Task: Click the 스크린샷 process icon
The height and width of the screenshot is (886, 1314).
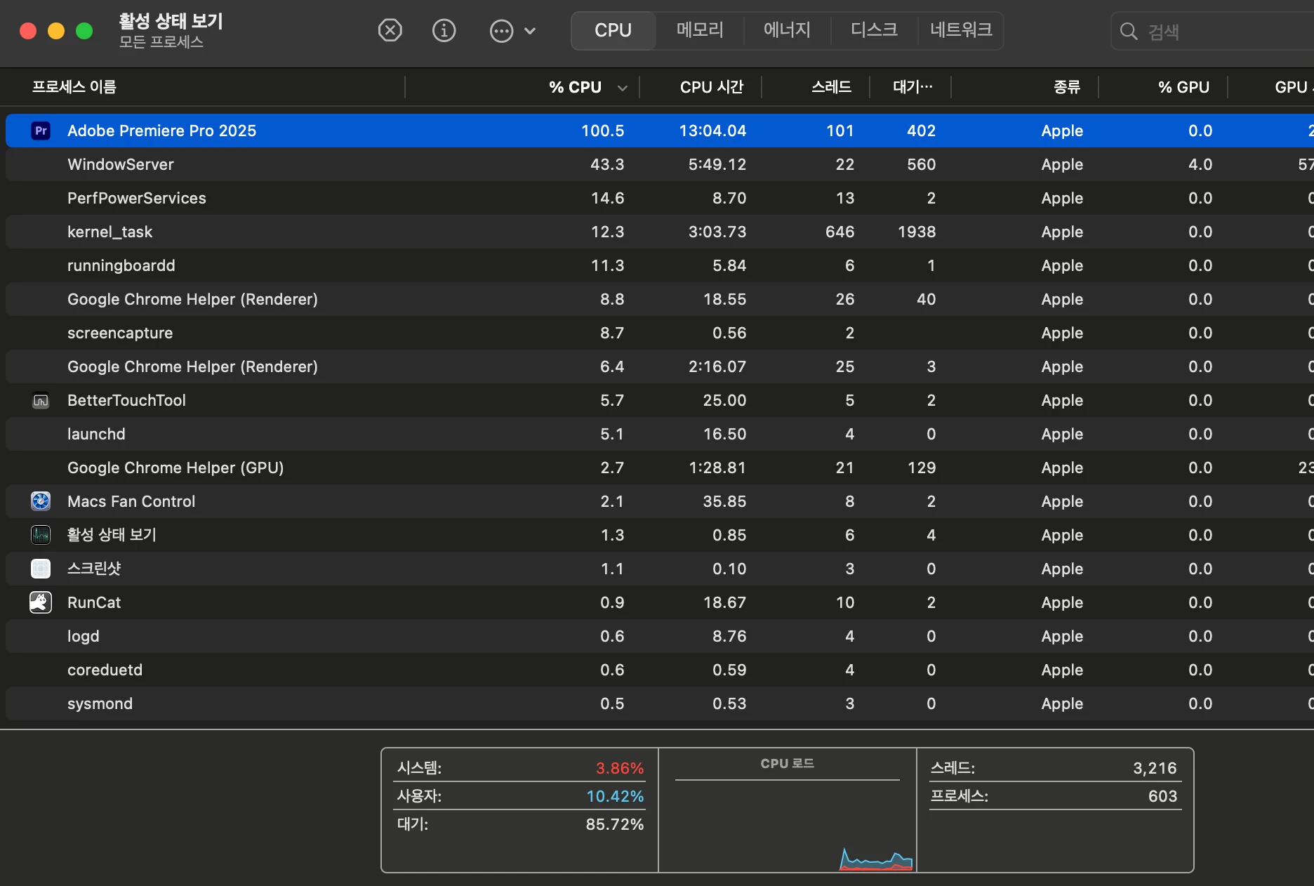Action: pyautogui.click(x=41, y=569)
